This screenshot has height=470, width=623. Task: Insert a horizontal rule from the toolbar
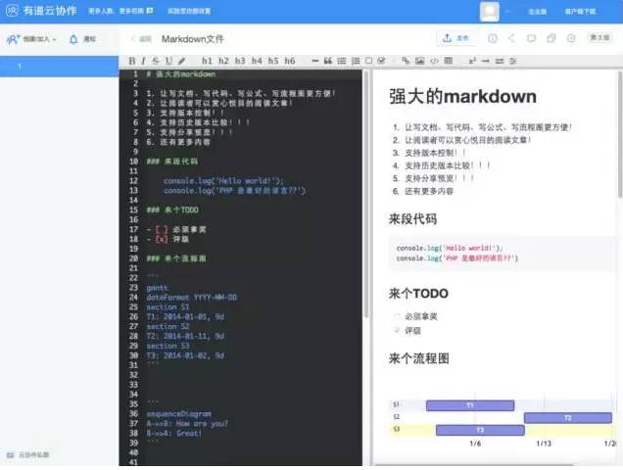(x=315, y=61)
